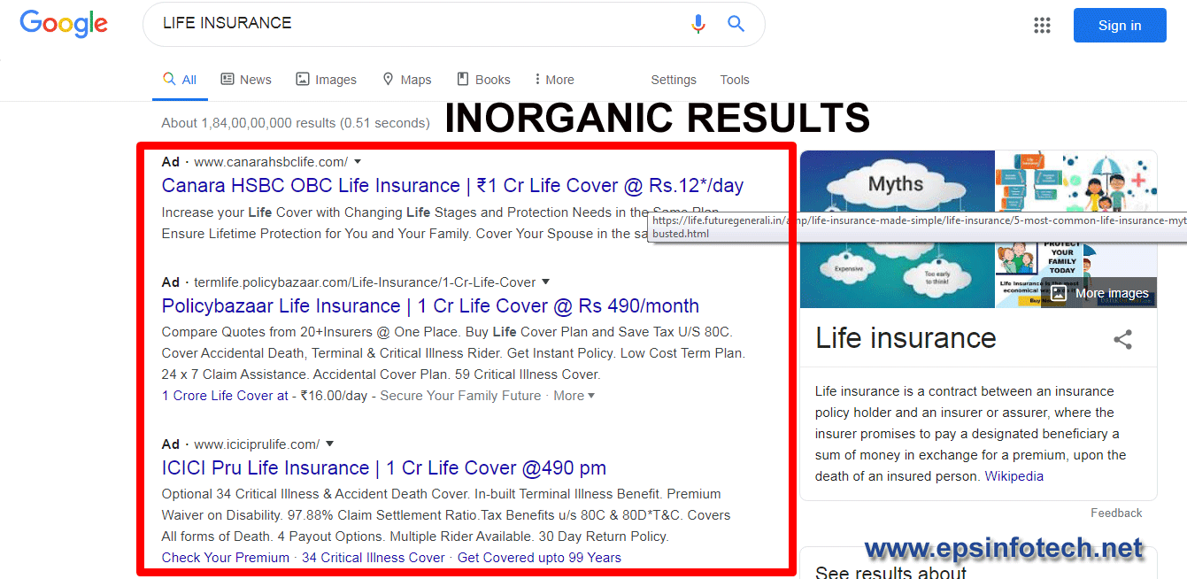Expand More sitelinks in Policybazaar ad

tap(574, 396)
